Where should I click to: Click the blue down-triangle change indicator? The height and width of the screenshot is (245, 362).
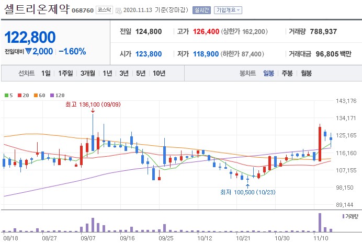pos(28,51)
